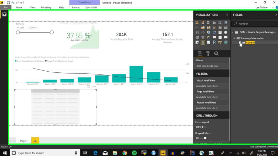Open the Home ribbon tab

19,8
